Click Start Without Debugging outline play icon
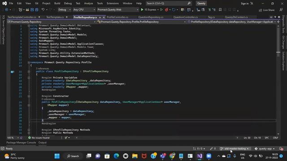Screen dimensions: 287x161 [161, 10]
